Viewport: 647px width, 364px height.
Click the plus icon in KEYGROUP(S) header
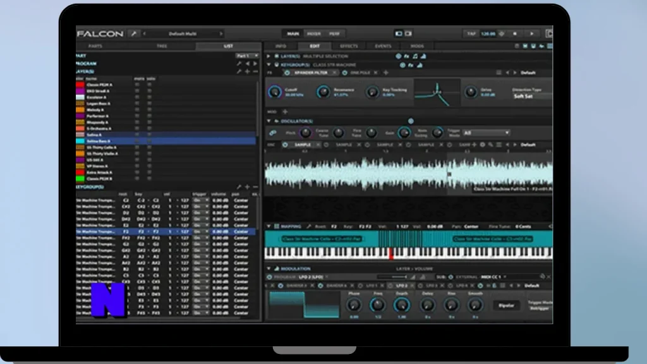pyautogui.click(x=247, y=187)
